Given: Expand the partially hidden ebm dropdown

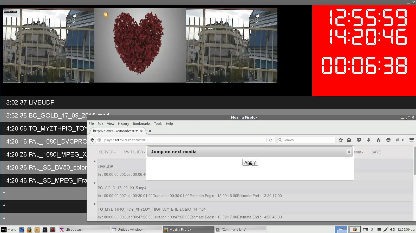Looking at the screenshot, I should tap(359, 152).
